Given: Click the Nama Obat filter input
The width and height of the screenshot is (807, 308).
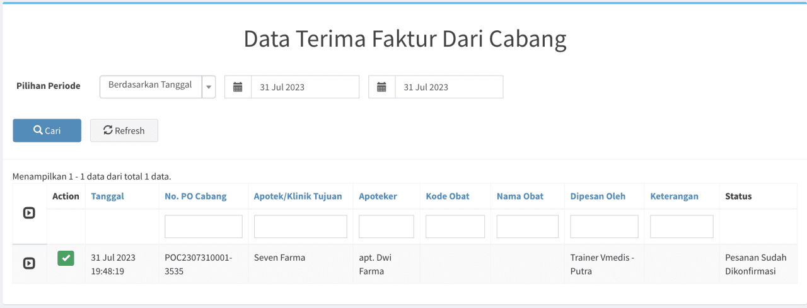Looking at the screenshot, I should [528, 227].
